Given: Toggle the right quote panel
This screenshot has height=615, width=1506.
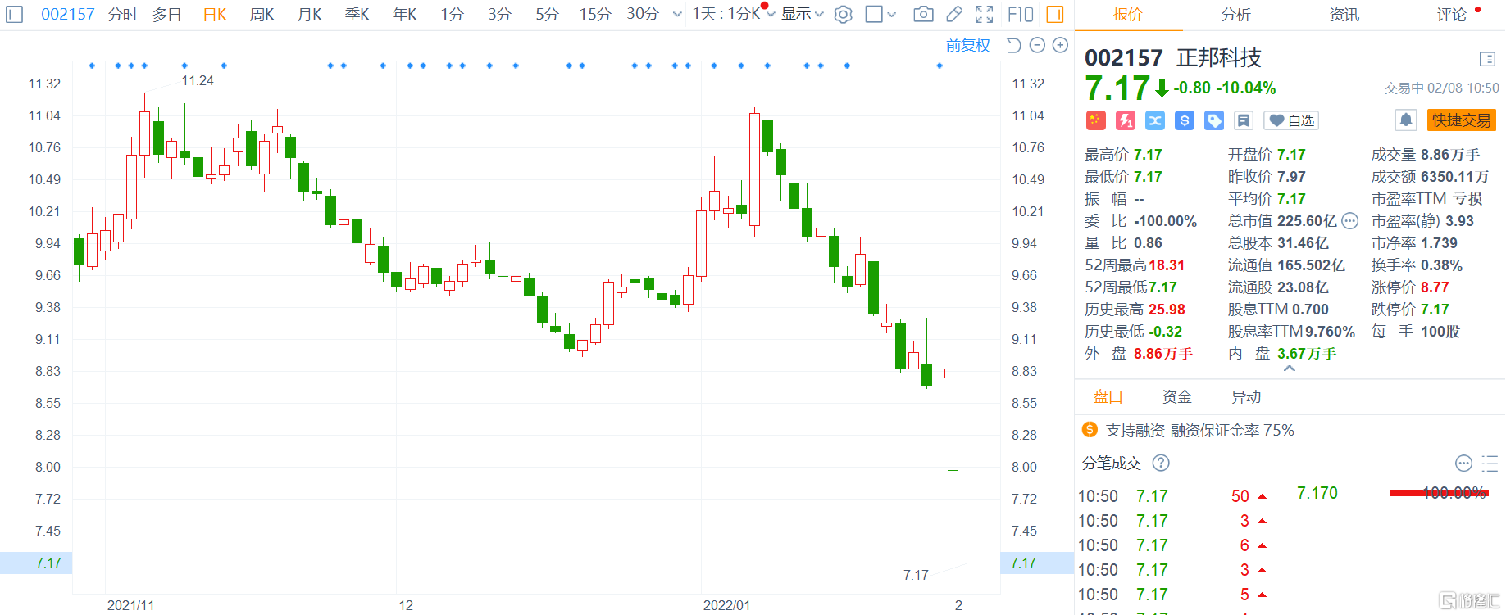Looking at the screenshot, I should coord(1055,14).
